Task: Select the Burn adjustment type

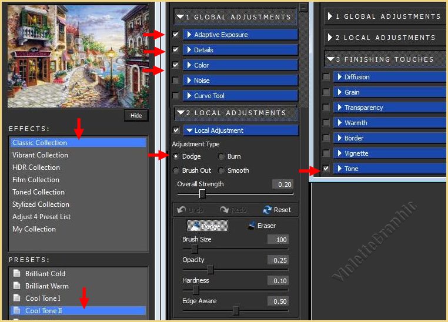Action: click(x=221, y=156)
